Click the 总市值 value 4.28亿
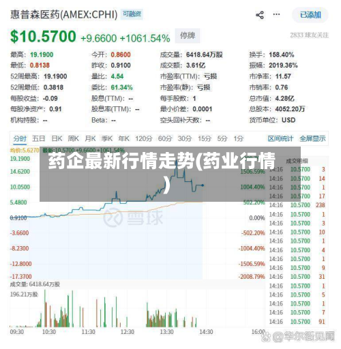341x349 pixels. coord(284,98)
